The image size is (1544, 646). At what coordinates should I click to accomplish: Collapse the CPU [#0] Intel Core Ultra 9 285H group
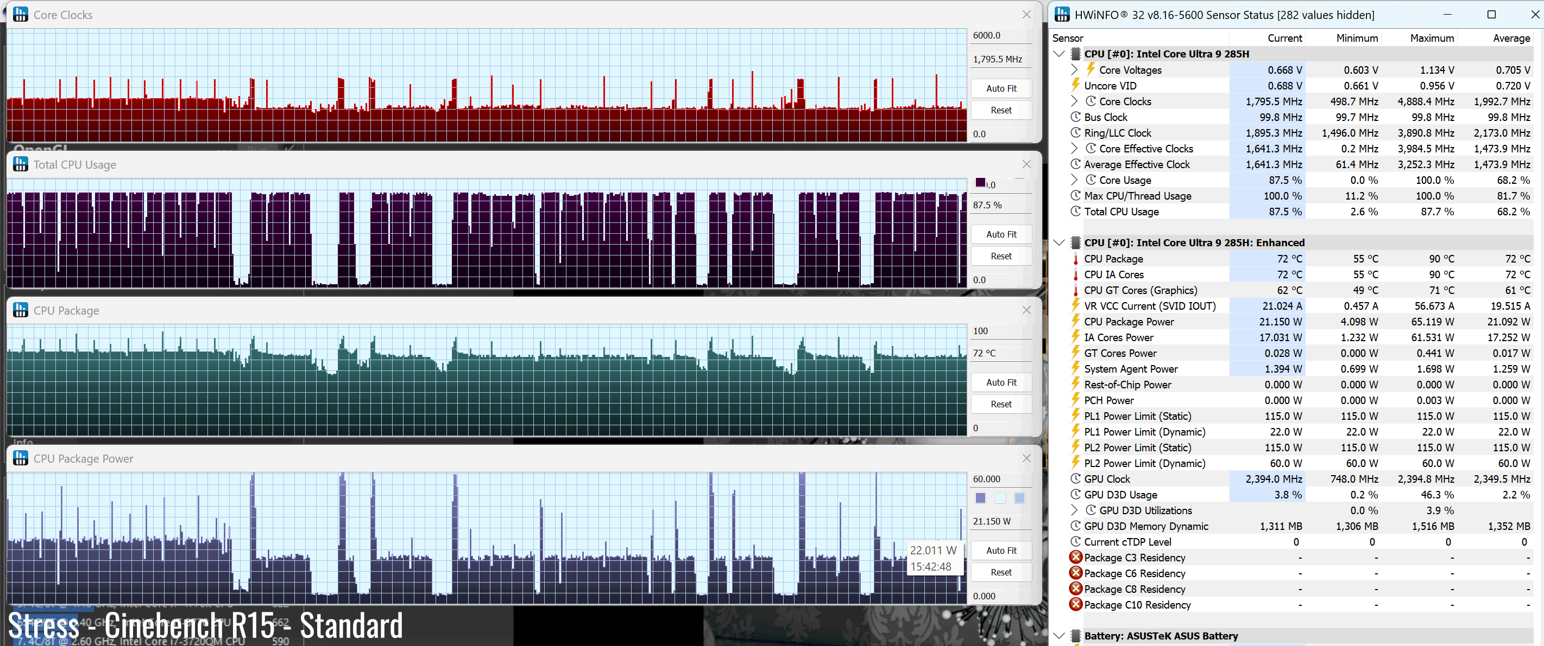(1059, 54)
